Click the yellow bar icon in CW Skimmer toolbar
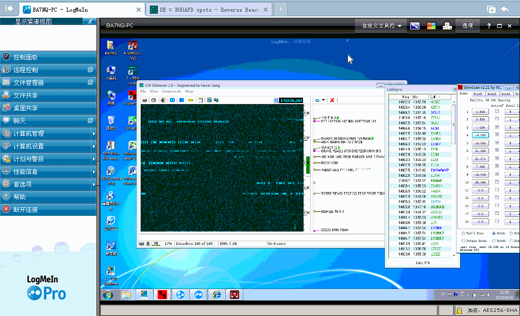The width and height of the screenshot is (520, 316). (x=191, y=100)
